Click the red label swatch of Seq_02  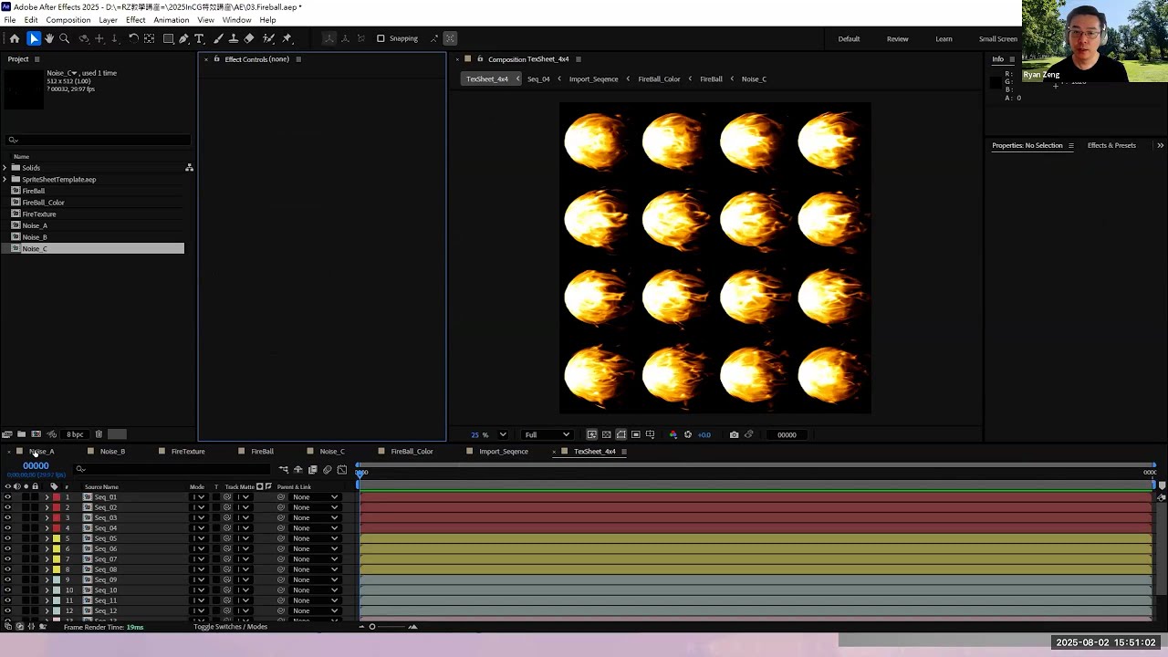[x=57, y=507]
